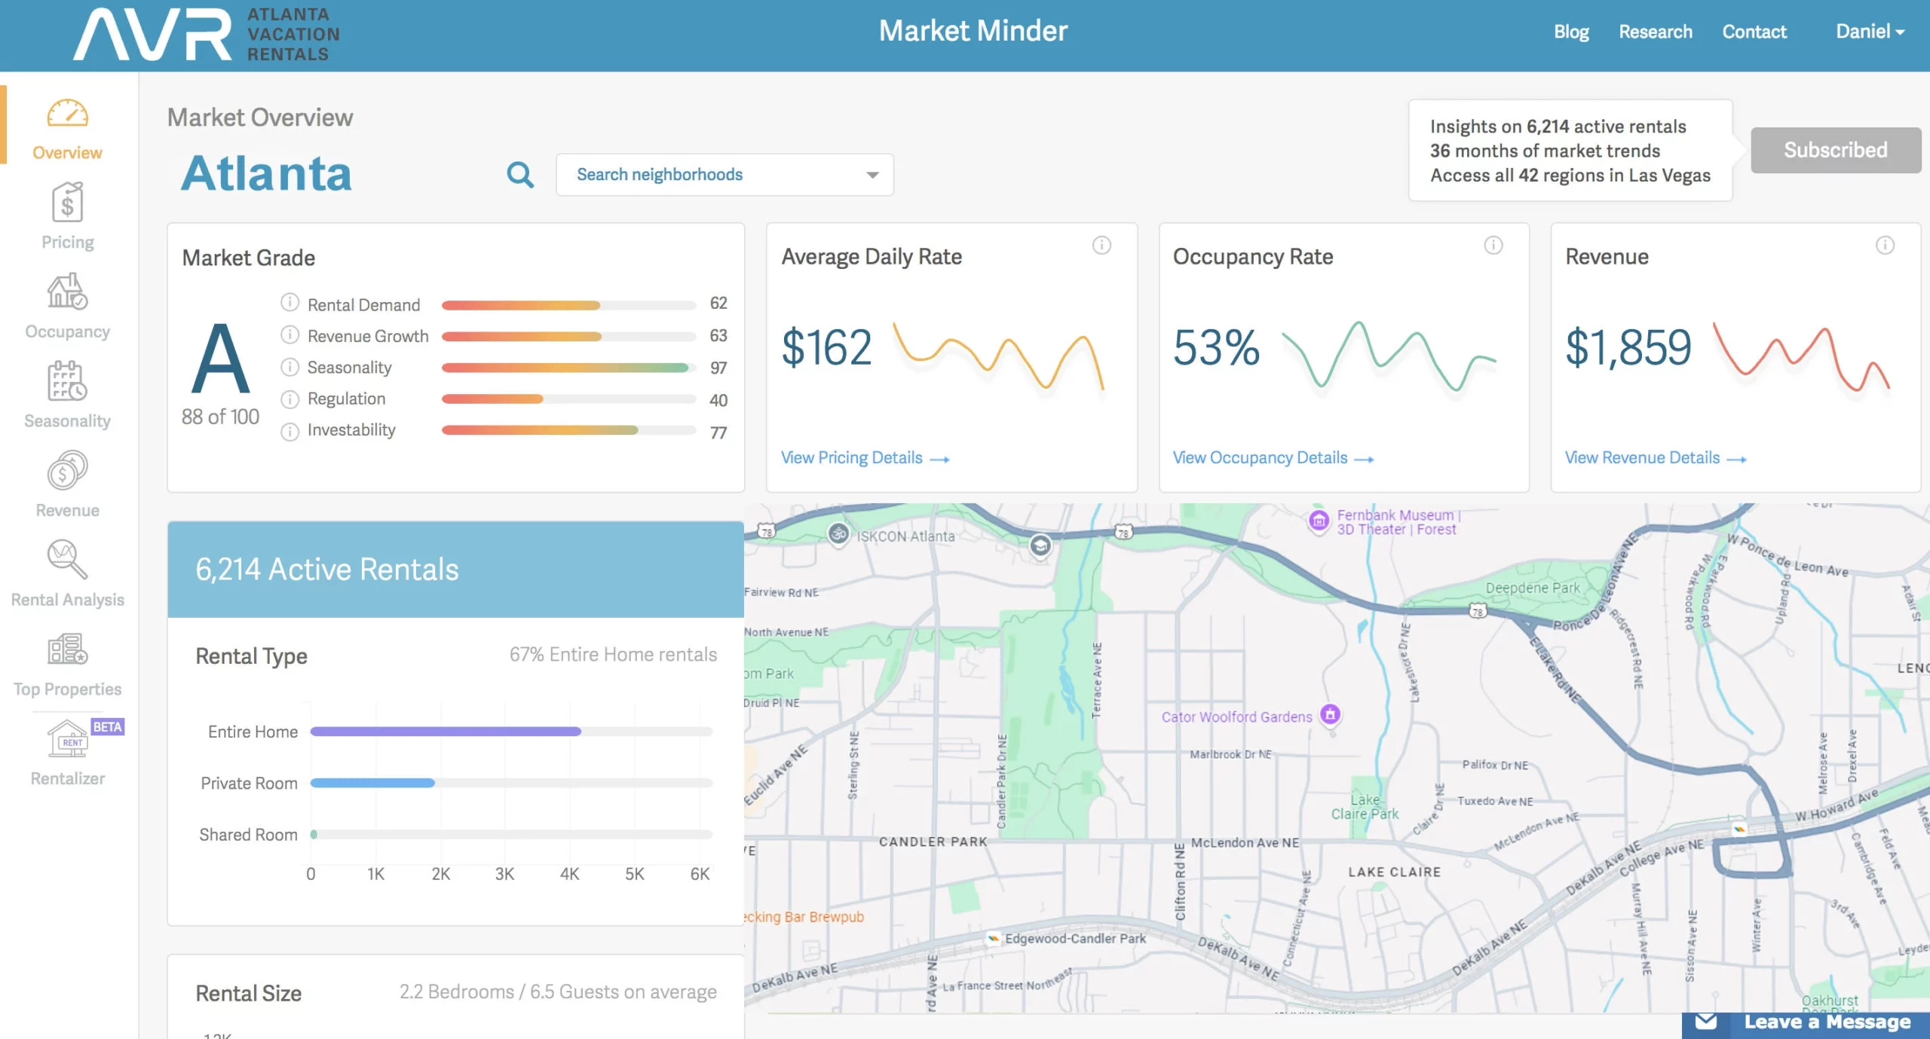The height and width of the screenshot is (1039, 1930).
Task: Click the Cator Woolford Gardens map pin
Action: tap(1331, 714)
